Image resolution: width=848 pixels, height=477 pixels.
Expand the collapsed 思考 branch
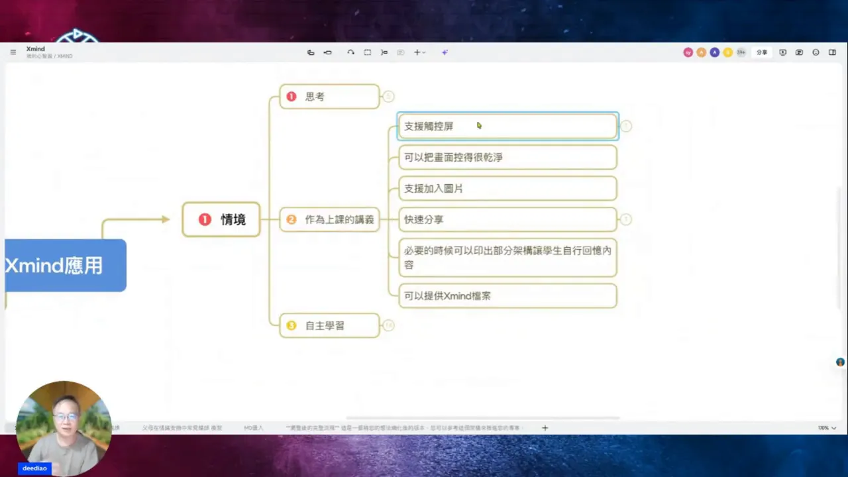click(389, 97)
